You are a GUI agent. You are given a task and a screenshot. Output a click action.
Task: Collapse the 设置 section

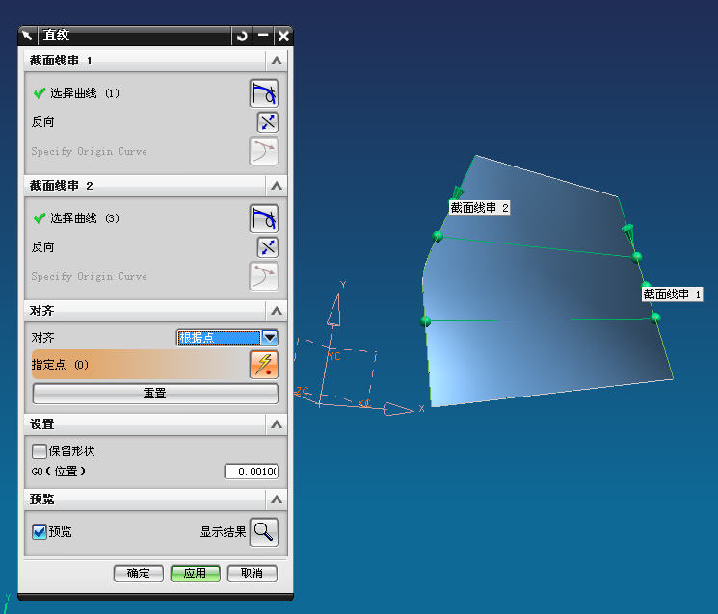[277, 424]
